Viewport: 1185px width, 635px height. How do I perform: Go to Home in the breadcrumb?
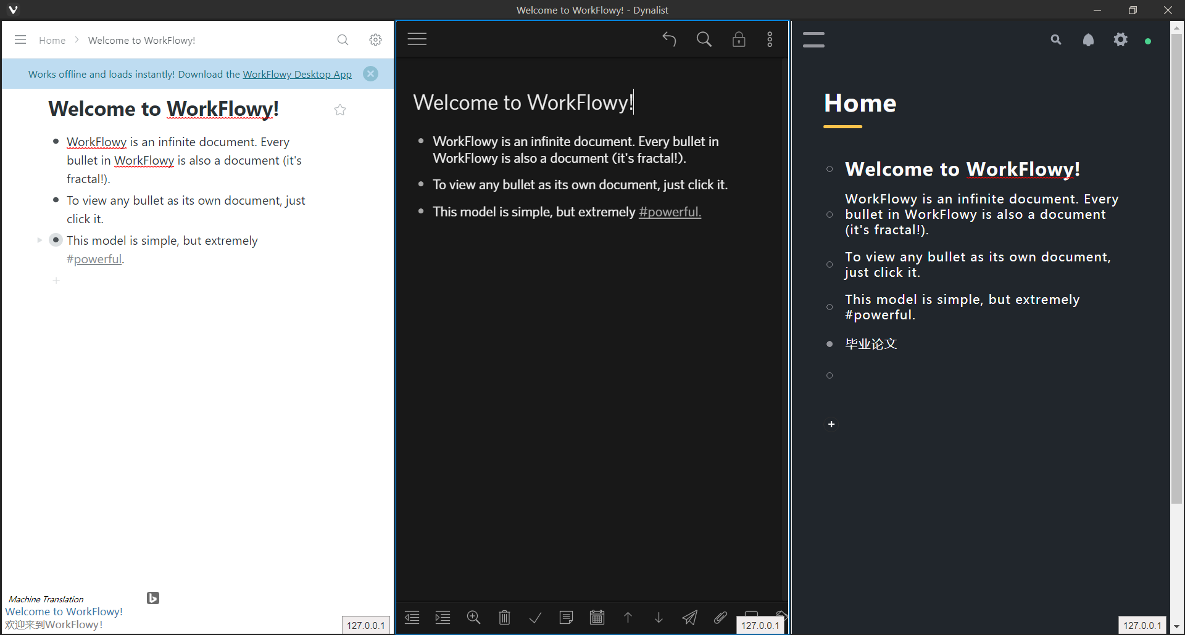point(52,40)
